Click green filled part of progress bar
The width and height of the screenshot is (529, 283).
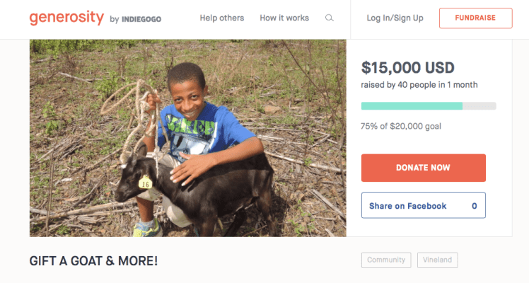coord(411,106)
